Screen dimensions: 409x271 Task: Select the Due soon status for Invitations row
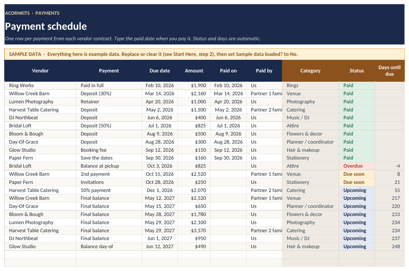(x=357, y=182)
